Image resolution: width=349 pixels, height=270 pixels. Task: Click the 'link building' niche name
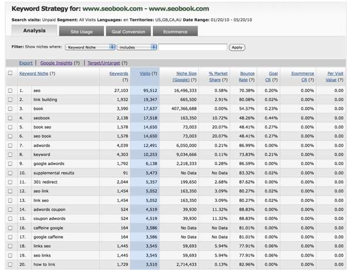[45, 100]
